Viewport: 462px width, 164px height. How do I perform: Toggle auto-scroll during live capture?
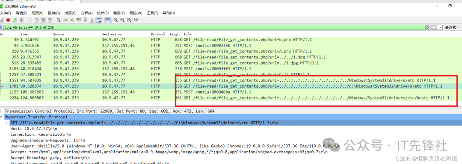[99, 20]
